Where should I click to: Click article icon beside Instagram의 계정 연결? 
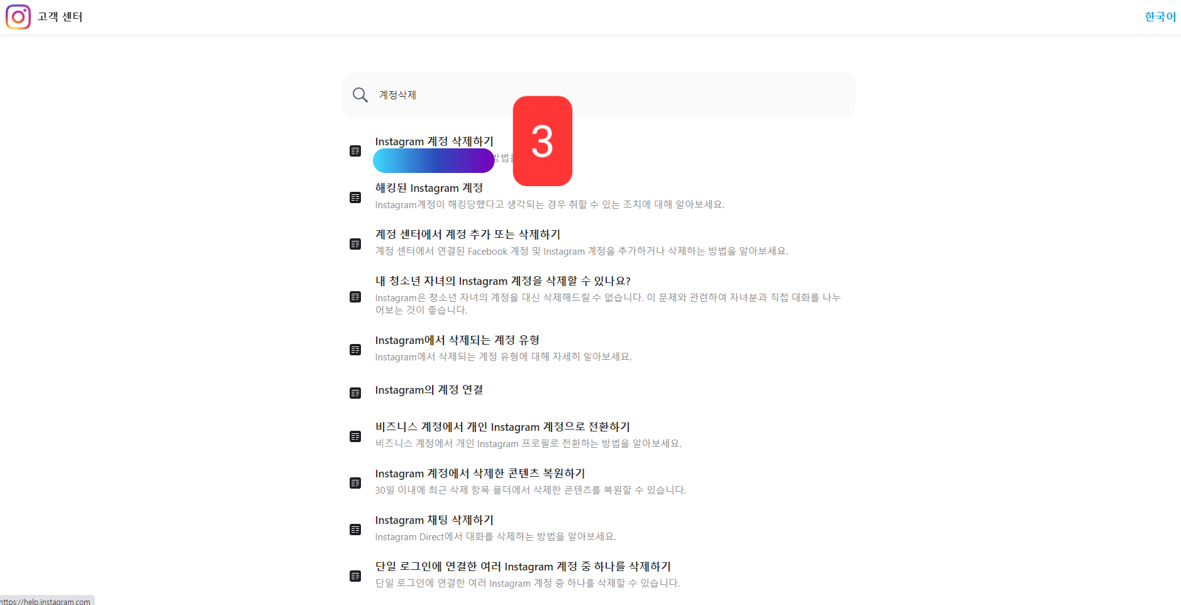pos(355,393)
